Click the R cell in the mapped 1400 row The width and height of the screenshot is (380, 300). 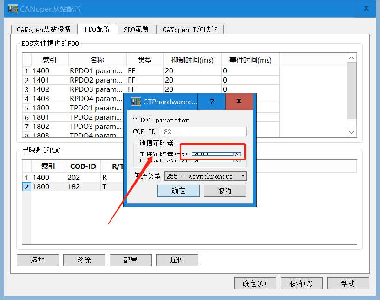(112, 177)
